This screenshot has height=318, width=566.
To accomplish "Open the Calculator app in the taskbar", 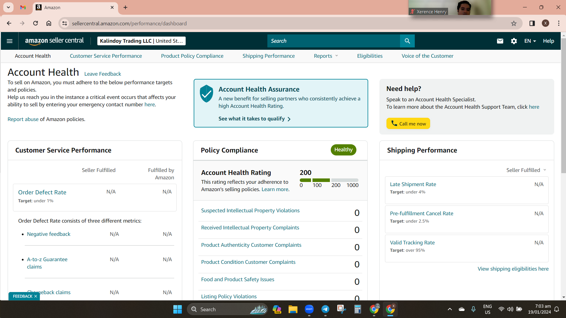I will [x=358, y=309].
